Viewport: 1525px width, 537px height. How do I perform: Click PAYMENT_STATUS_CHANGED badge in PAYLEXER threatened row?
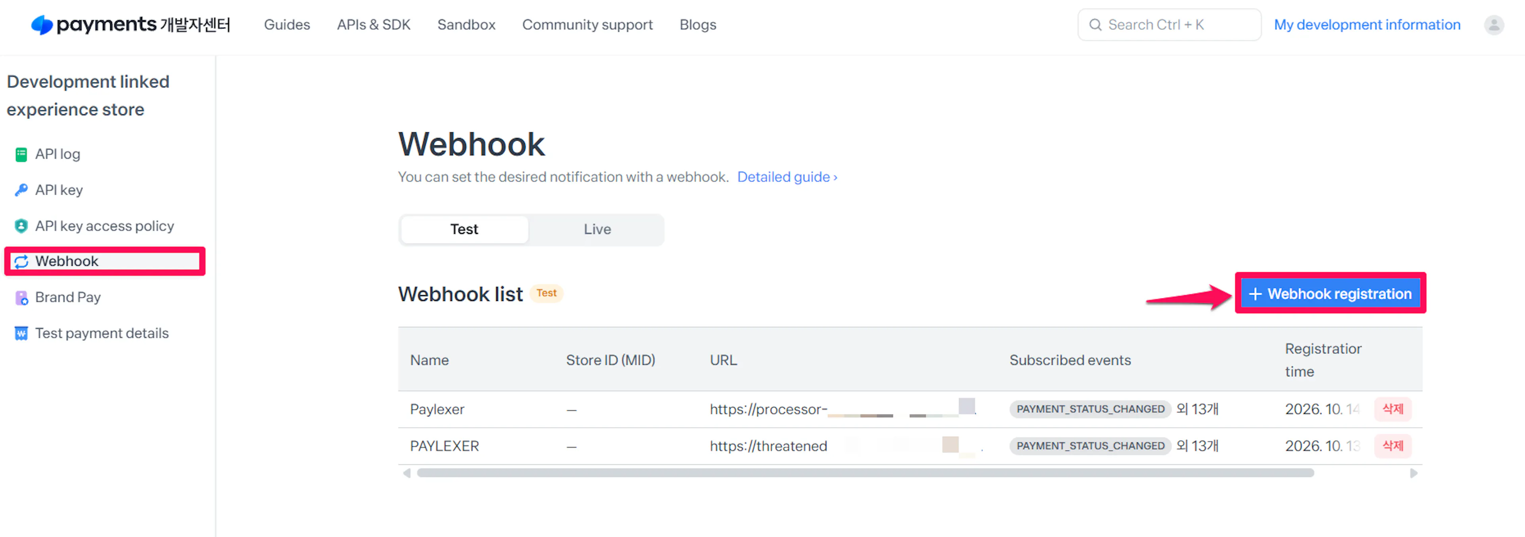coord(1090,446)
